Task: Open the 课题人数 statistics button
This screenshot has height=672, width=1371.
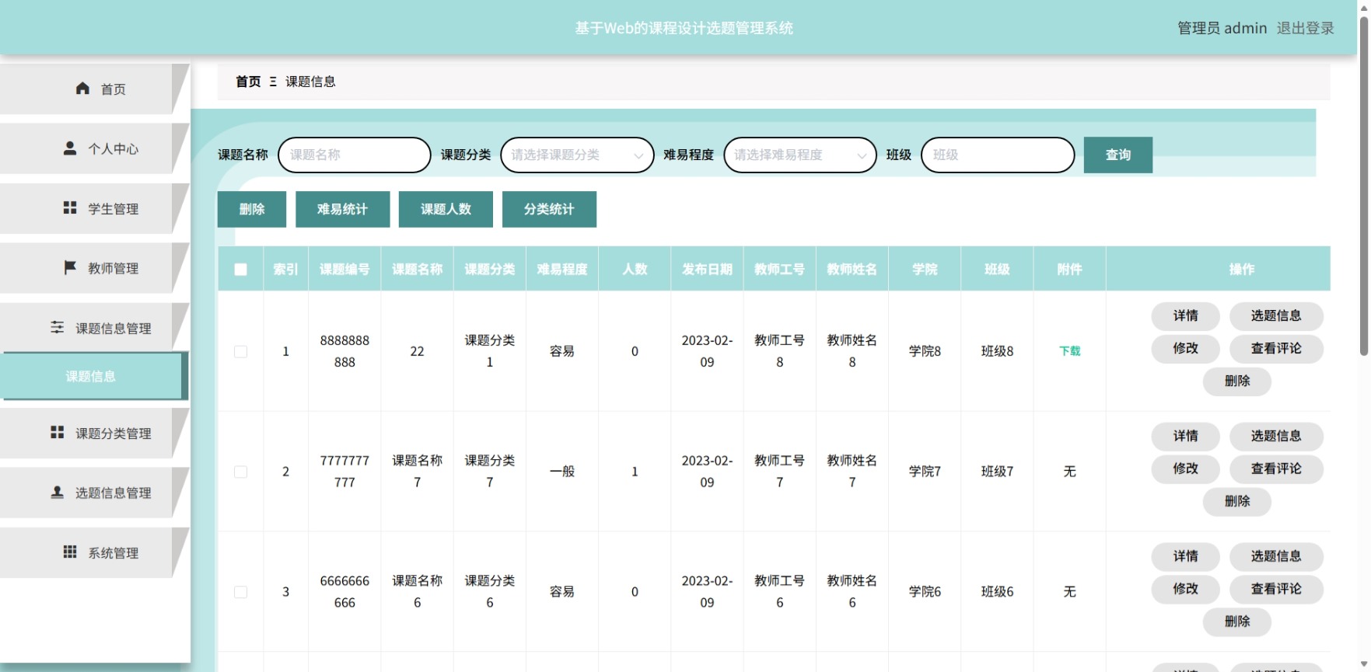Action: pos(446,209)
